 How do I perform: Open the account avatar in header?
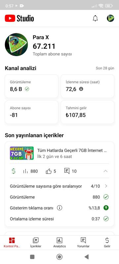coord(110,18)
